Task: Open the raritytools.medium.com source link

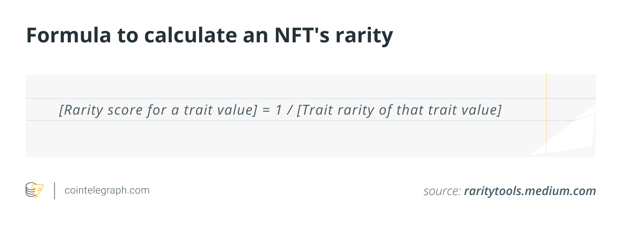Action: (x=530, y=191)
